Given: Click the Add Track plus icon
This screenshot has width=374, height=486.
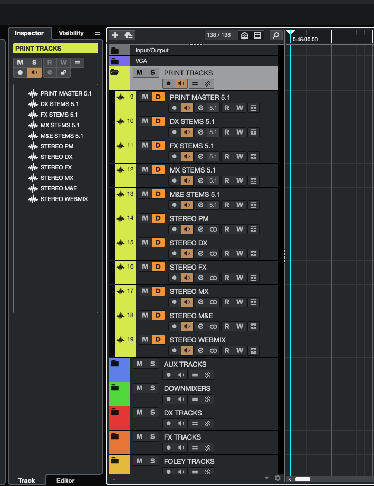Looking at the screenshot, I should click(x=116, y=35).
